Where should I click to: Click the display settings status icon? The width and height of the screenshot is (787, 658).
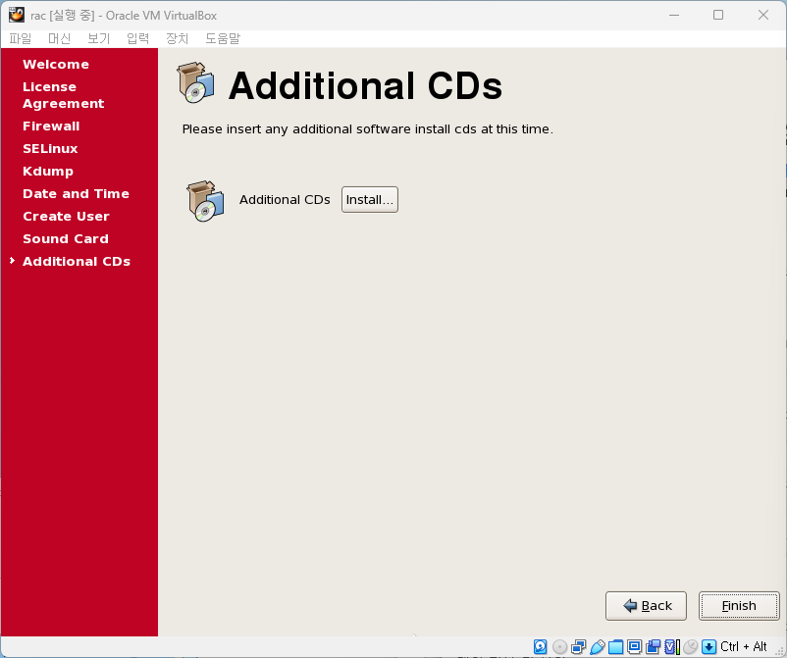click(x=635, y=647)
